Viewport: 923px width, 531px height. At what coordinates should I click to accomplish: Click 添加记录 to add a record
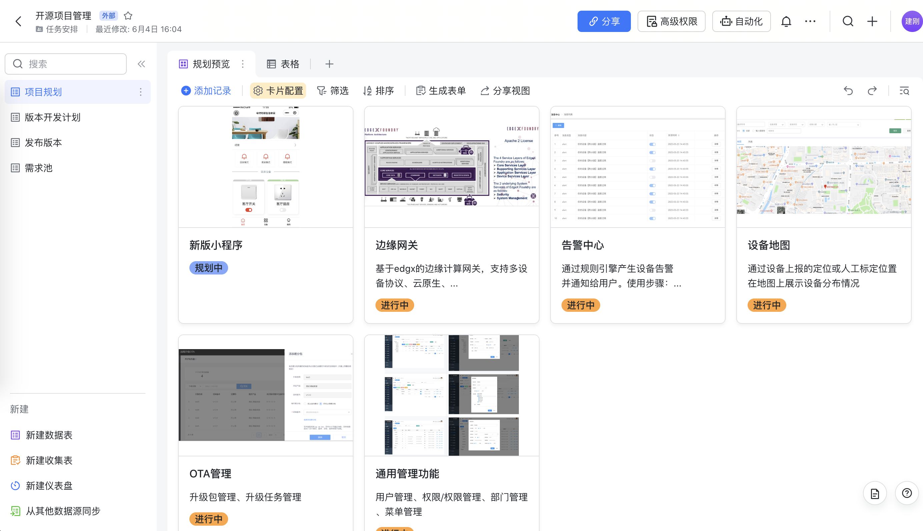tap(206, 91)
